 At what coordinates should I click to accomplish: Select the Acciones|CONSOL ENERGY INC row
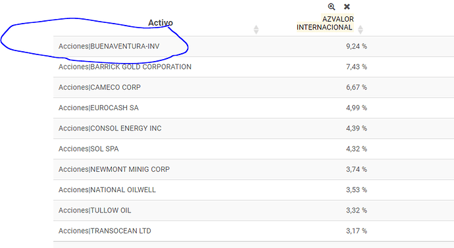253,129
